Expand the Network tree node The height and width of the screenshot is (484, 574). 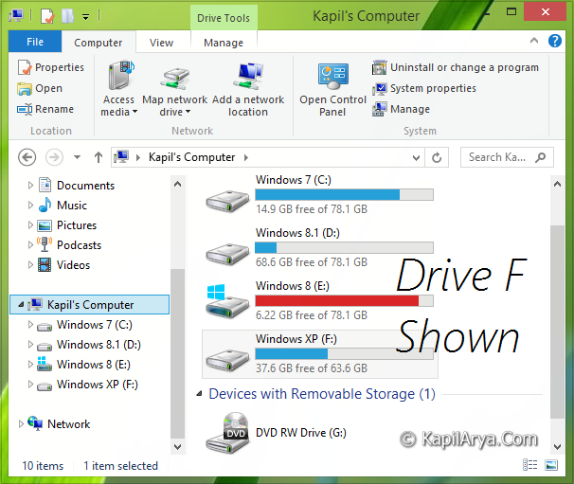(21, 424)
